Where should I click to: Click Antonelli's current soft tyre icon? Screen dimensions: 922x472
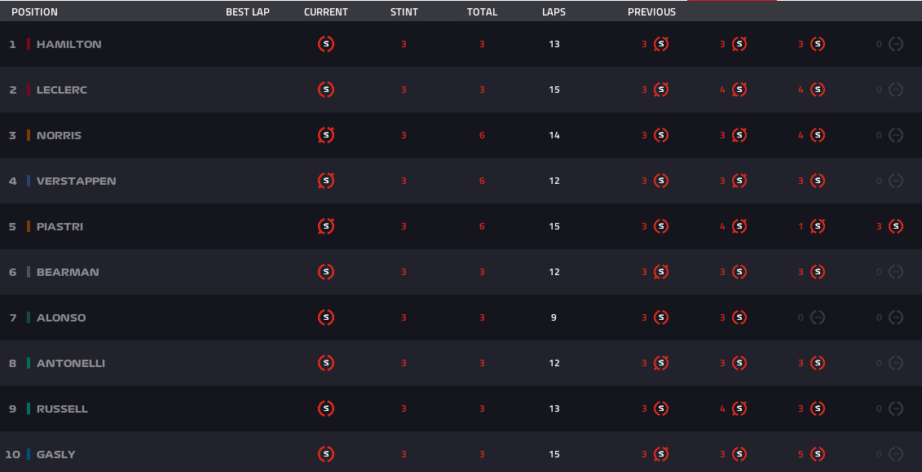coord(326,363)
